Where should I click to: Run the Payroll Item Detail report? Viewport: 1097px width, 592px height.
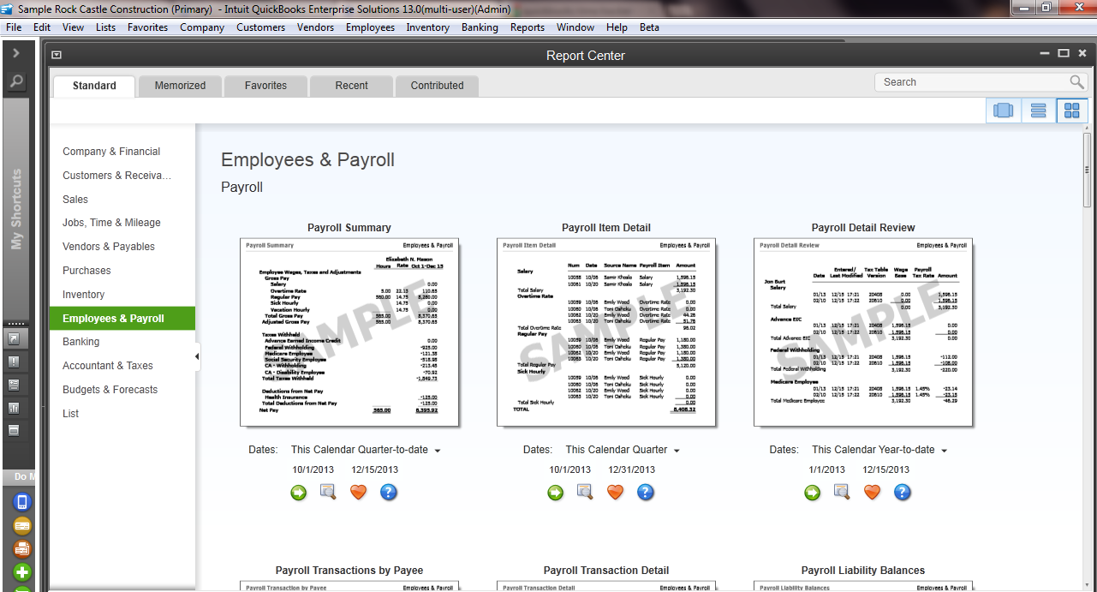pos(556,493)
